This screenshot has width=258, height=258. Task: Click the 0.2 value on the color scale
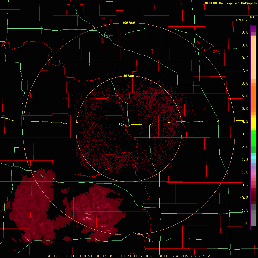(245, 185)
